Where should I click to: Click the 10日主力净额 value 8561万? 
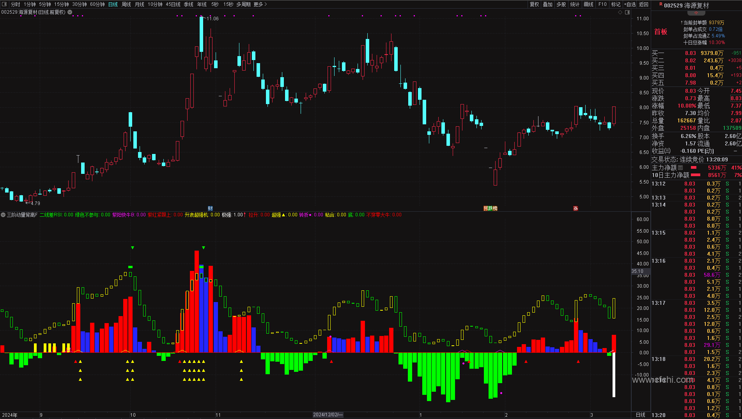tap(717, 175)
